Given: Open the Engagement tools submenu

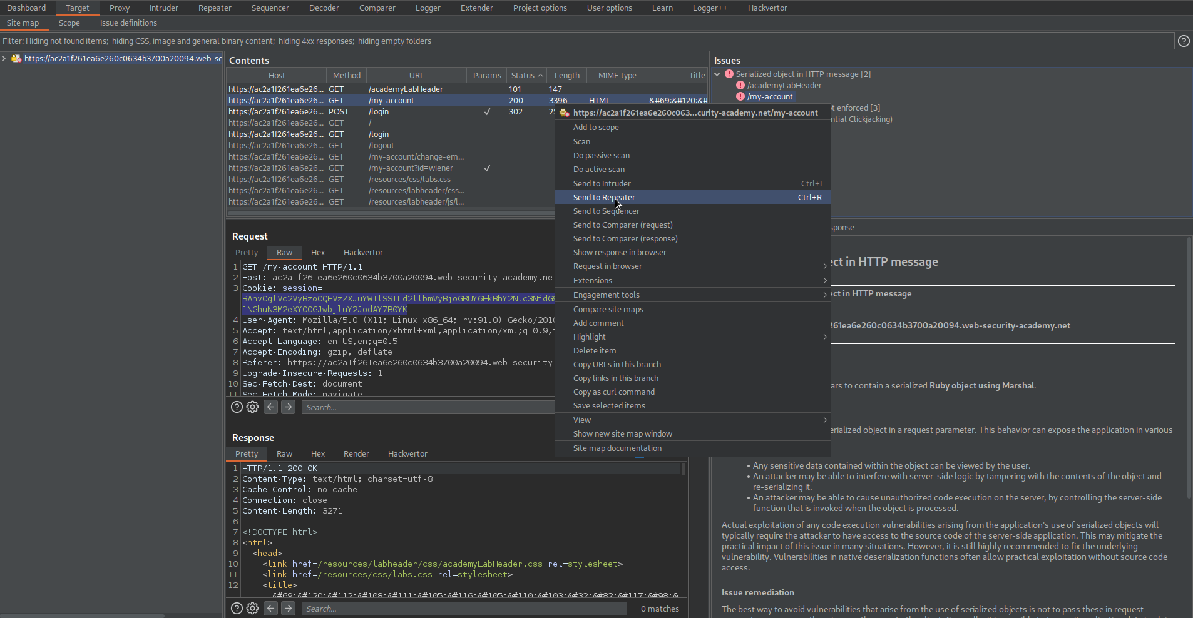Looking at the screenshot, I should pyautogui.click(x=692, y=295).
